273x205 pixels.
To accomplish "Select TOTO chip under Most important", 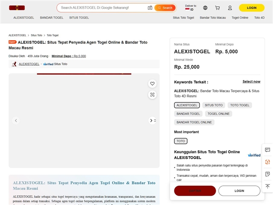I will click(x=181, y=141).
